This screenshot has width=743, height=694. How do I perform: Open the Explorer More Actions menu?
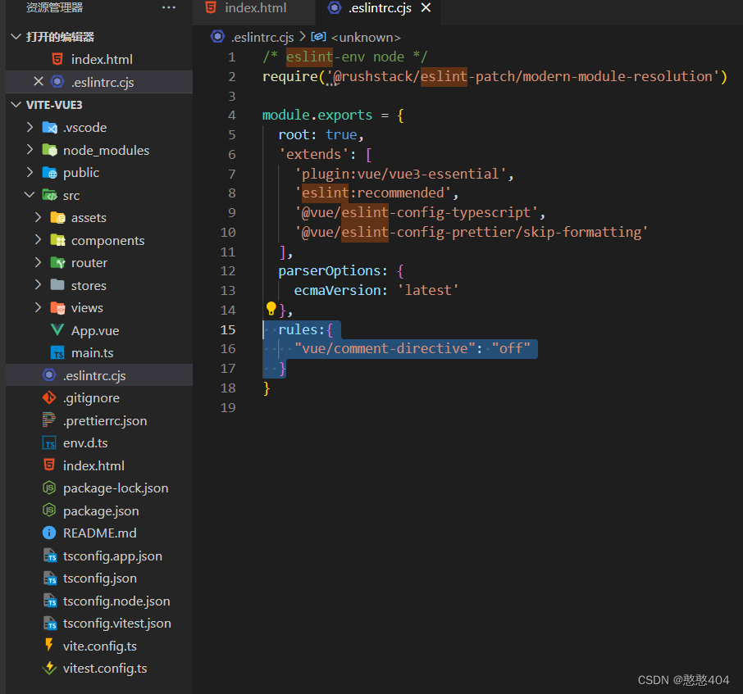pyautogui.click(x=169, y=7)
